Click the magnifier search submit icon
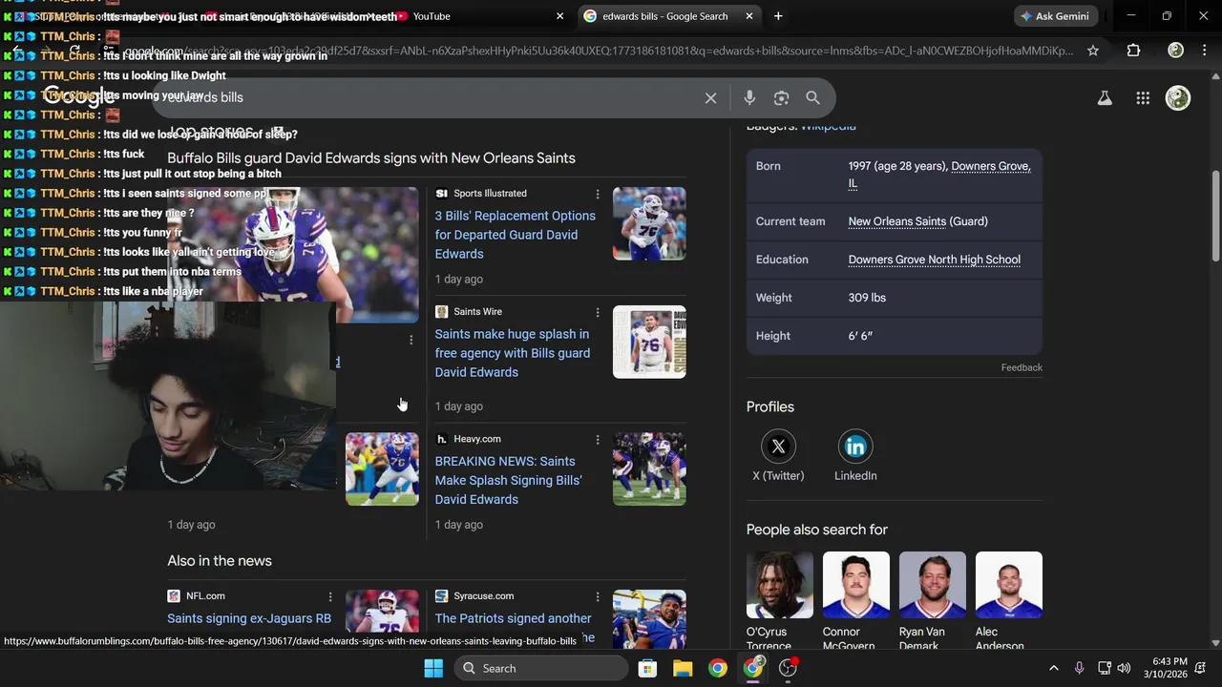 pyautogui.click(x=812, y=97)
